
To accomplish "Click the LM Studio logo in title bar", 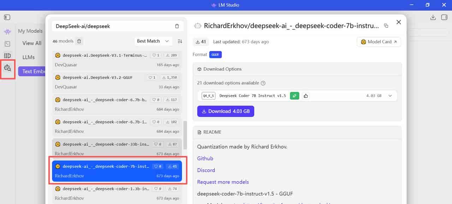I will (x=214, y=5).
